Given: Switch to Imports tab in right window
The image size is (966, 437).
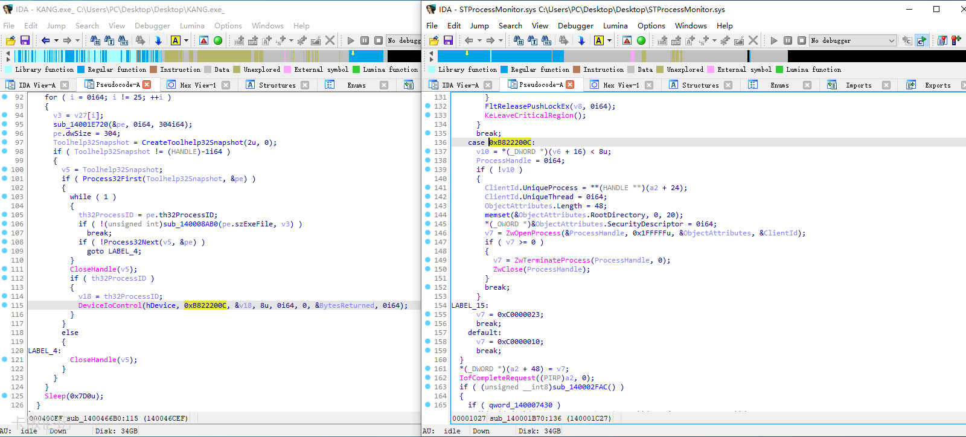Looking at the screenshot, I should point(858,85).
